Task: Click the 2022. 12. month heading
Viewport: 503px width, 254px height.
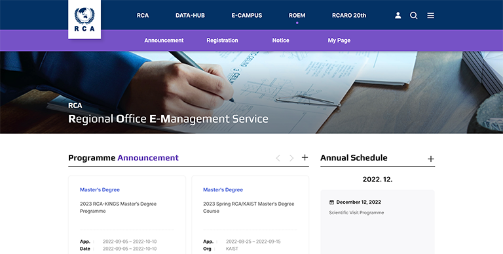Action: click(377, 180)
